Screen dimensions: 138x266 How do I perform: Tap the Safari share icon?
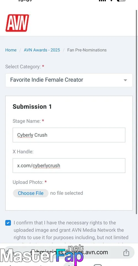(x=126, y=252)
